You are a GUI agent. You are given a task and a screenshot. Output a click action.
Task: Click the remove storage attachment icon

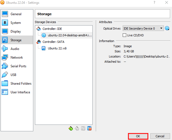click(89, 128)
